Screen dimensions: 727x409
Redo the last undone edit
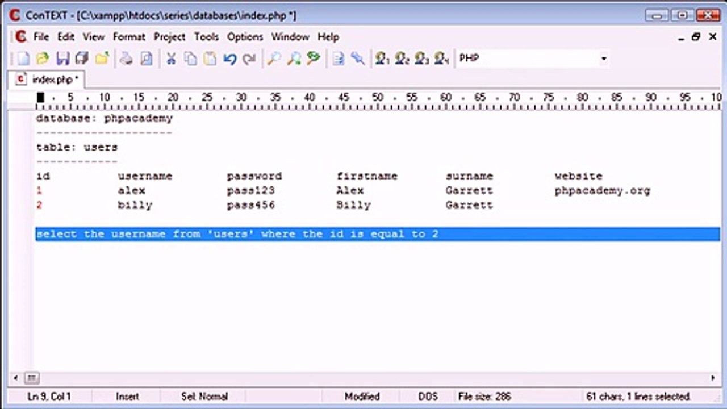point(249,58)
